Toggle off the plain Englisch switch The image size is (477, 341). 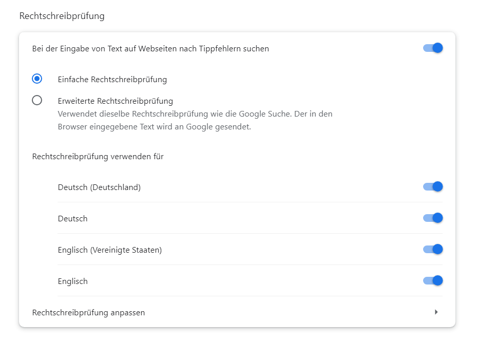pyautogui.click(x=432, y=280)
